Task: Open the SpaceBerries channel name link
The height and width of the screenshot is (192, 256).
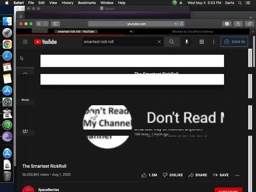Action: coord(48,190)
